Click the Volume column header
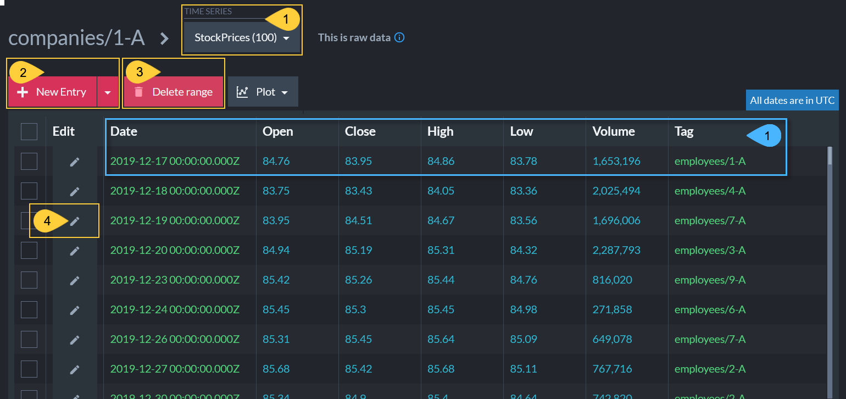Viewport: 846px width, 399px height. [x=614, y=131]
